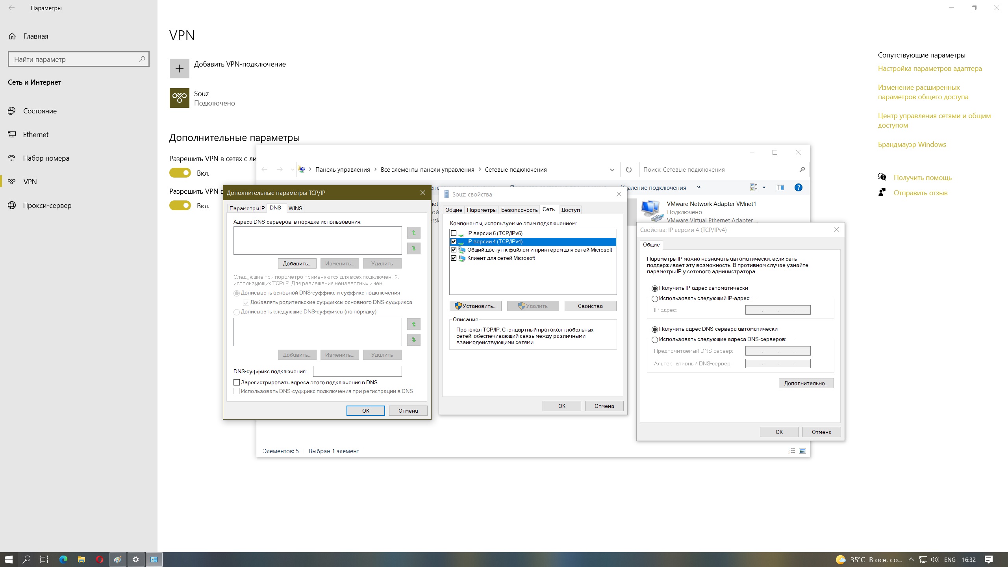Select Использовать следующий IP-адрес radio
This screenshot has width=1008, height=567.
point(655,298)
